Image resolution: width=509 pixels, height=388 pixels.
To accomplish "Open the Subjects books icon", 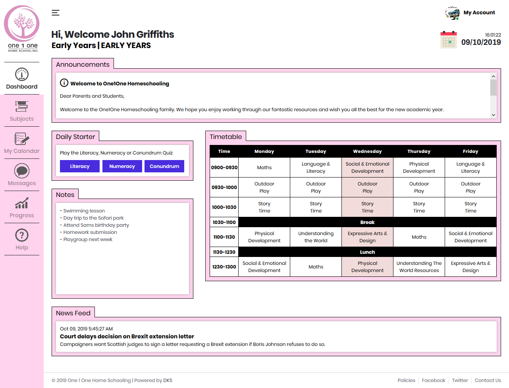I will coord(22,106).
